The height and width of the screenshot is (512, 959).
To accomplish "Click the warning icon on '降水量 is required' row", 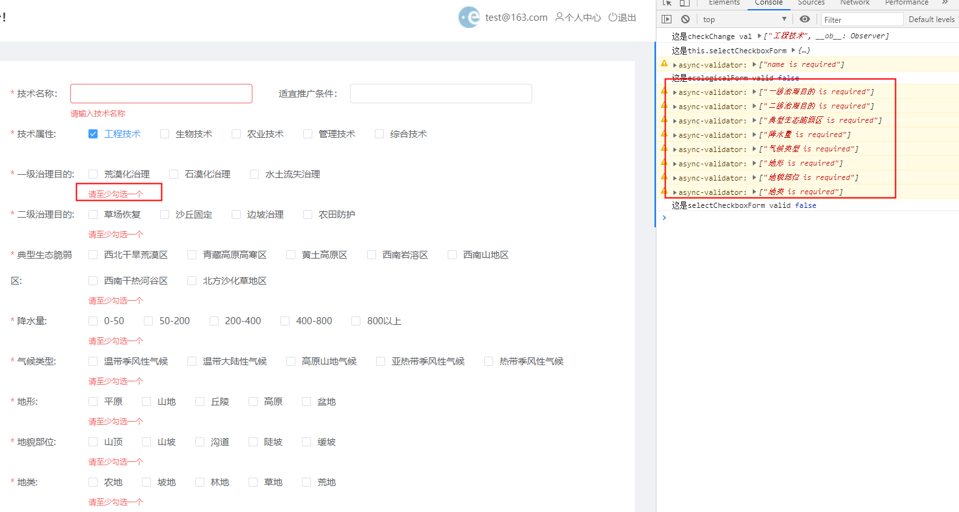I will coord(664,134).
